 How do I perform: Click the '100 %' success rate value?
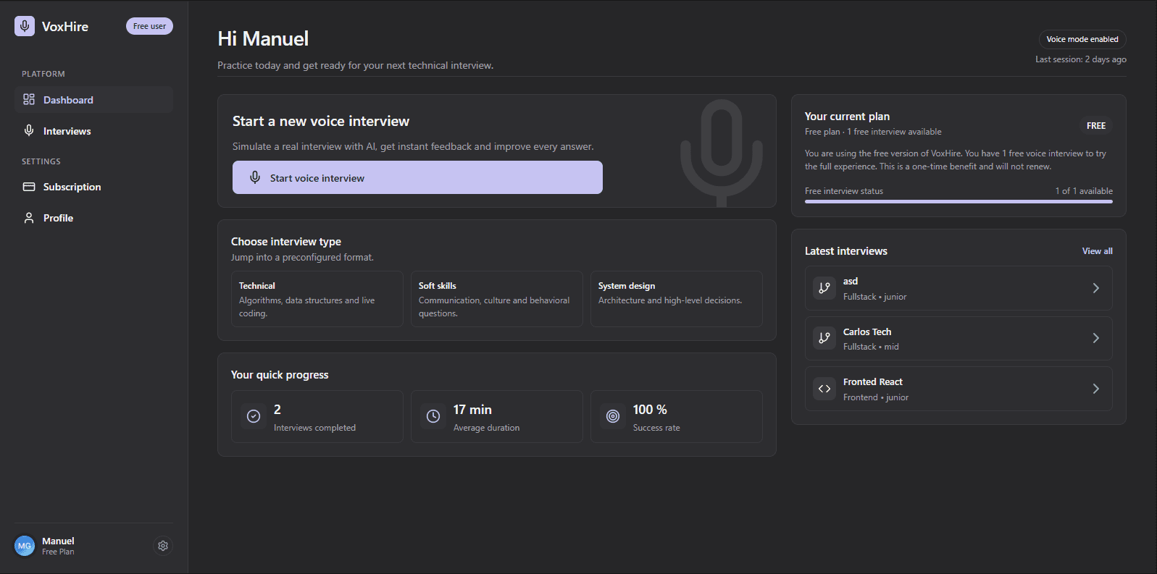650,410
